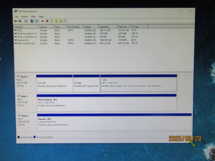Select the Disk 2 header panel
This screenshot has width=215, height=161.
click(27, 122)
